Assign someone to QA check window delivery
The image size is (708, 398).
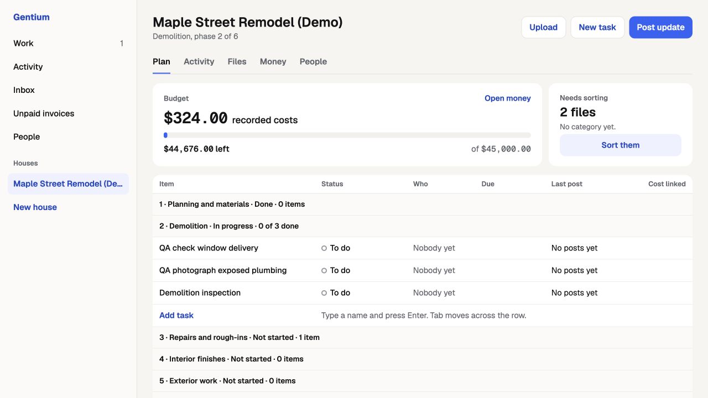434,248
